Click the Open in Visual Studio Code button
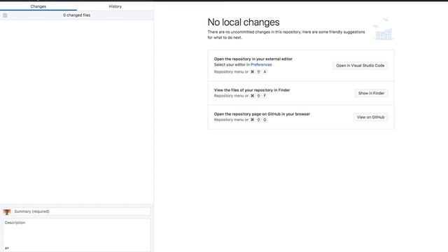 pyautogui.click(x=360, y=65)
